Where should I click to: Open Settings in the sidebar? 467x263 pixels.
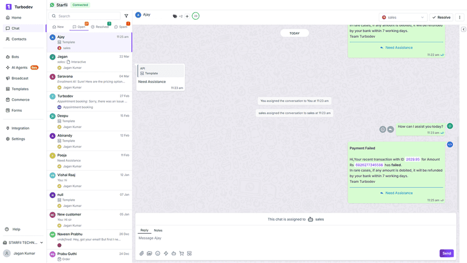15,139
